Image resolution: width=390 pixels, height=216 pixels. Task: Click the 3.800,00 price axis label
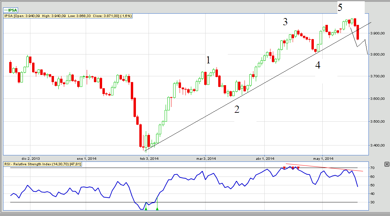377,54
